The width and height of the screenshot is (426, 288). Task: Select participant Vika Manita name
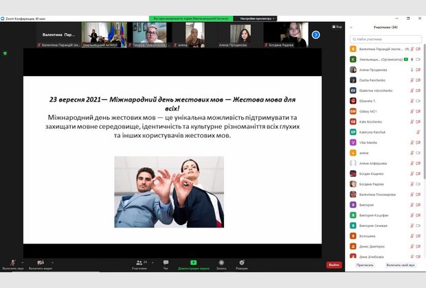(368, 143)
